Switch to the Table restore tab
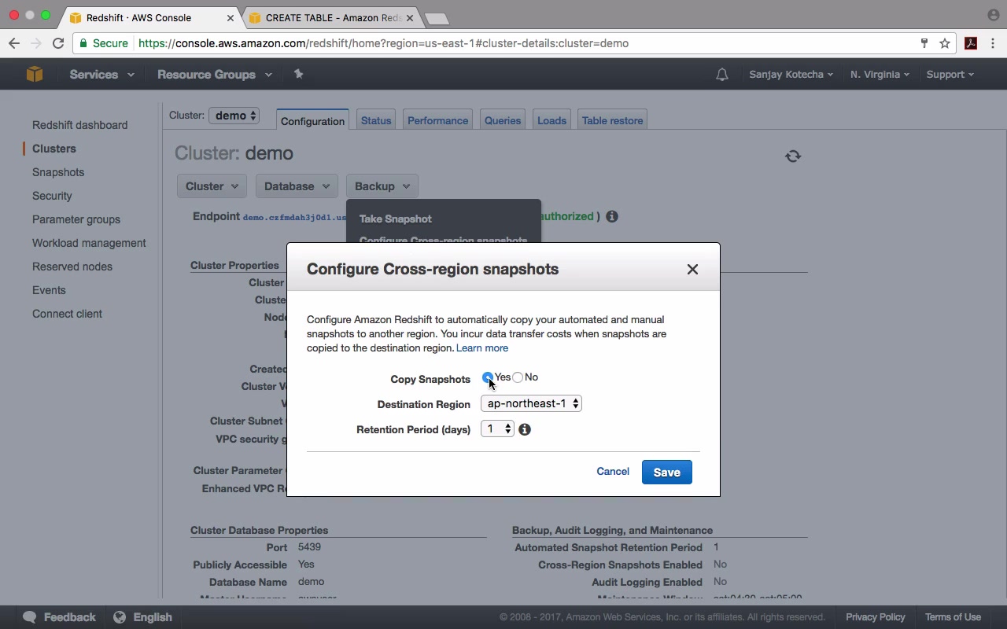1007x629 pixels. [x=612, y=120]
